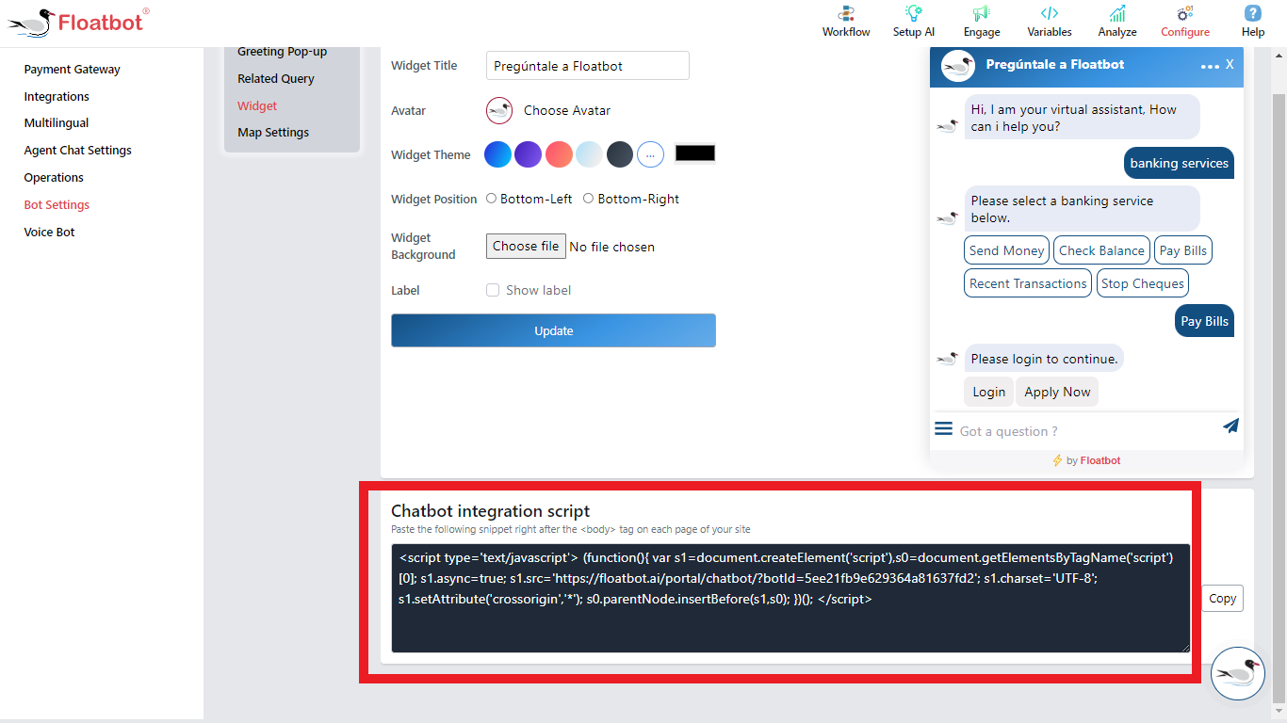Open the black custom color picker

coord(695,153)
